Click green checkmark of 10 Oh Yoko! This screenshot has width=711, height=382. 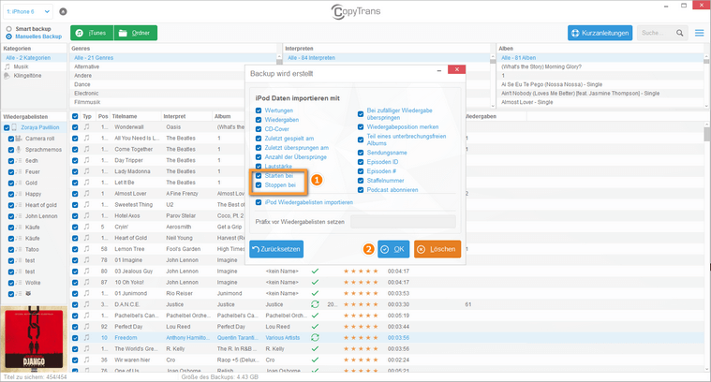pos(315,283)
